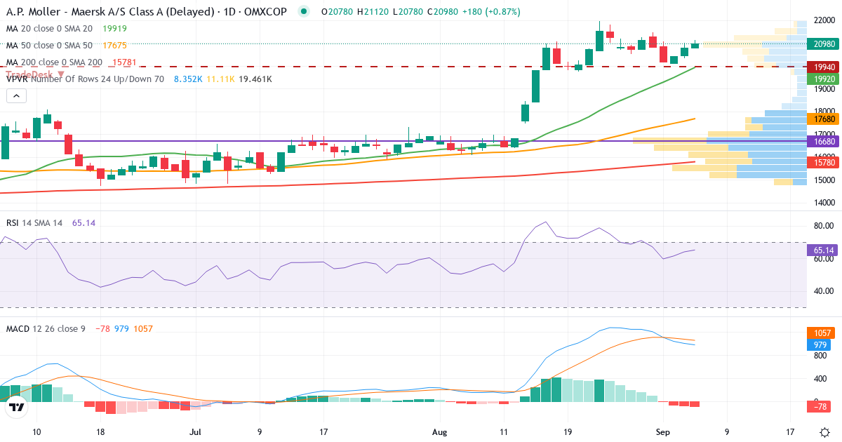Screen dimensions: 842x442
Task: Click the orange 17675 MA 50 value
Action: [114, 46]
